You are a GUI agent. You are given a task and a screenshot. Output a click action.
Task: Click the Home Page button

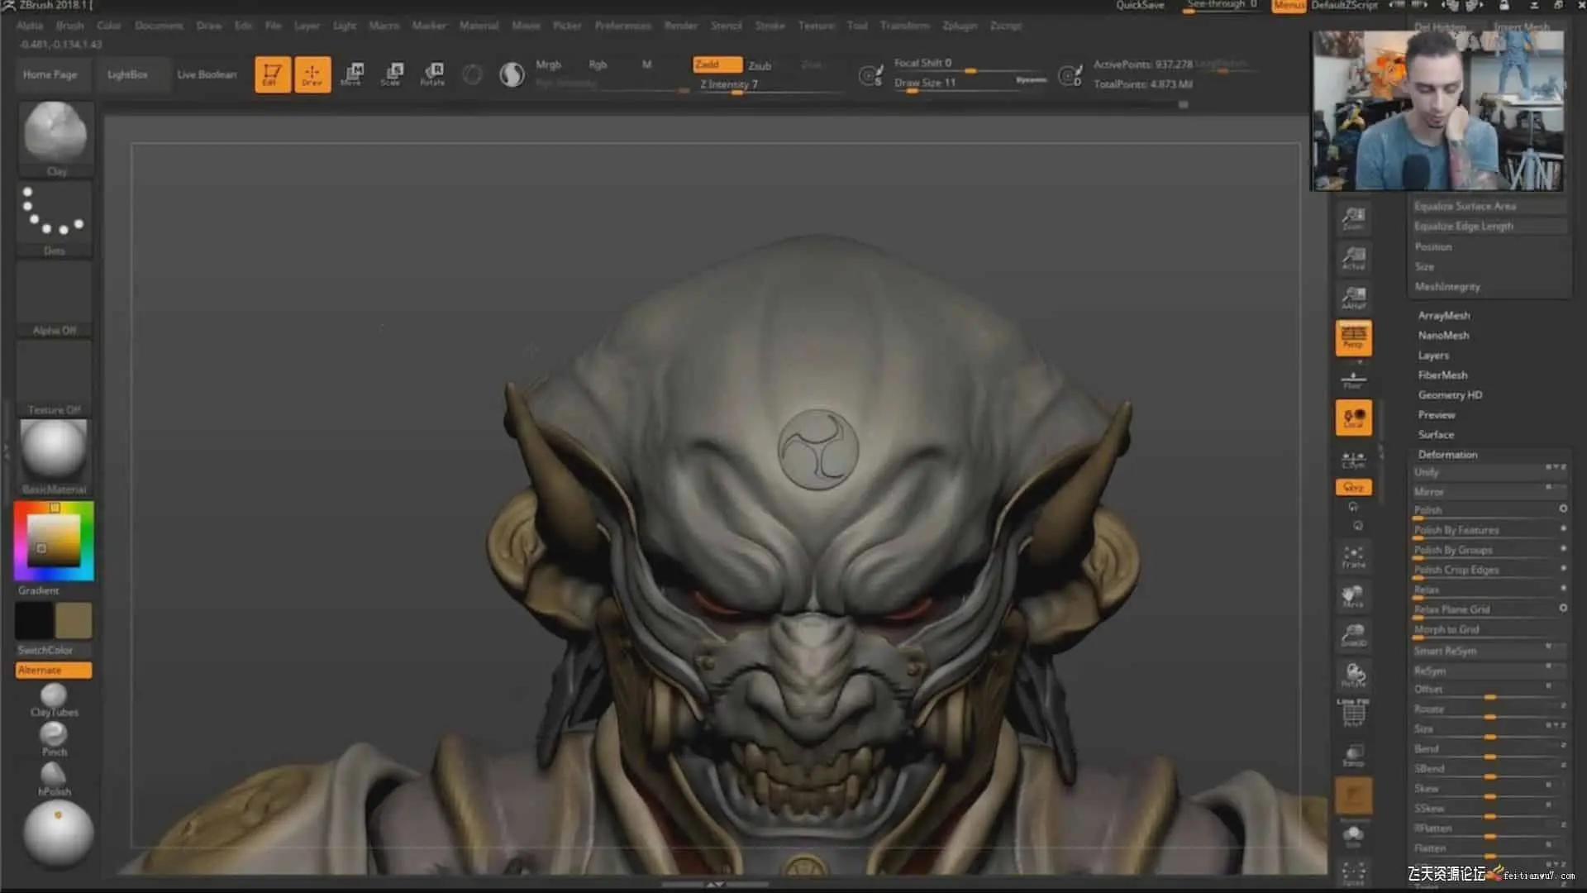coord(50,74)
